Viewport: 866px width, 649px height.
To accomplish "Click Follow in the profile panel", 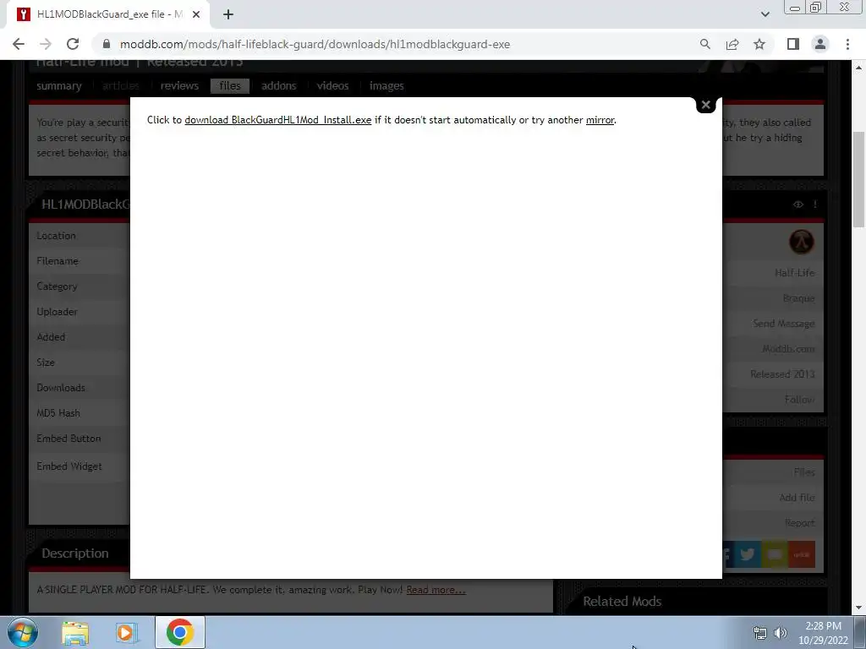I will pos(799,399).
